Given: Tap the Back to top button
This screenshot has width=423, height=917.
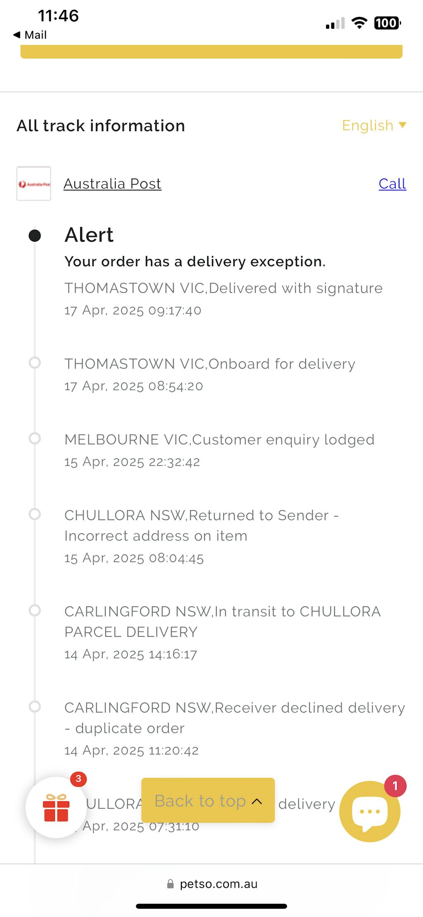Looking at the screenshot, I should (x=208, y=800).
